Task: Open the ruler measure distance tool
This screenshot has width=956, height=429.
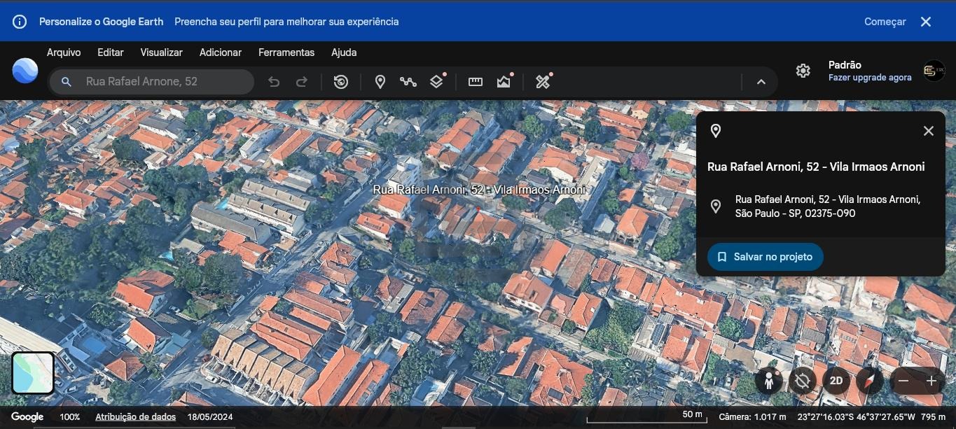Action: click(x=476, y=82)
